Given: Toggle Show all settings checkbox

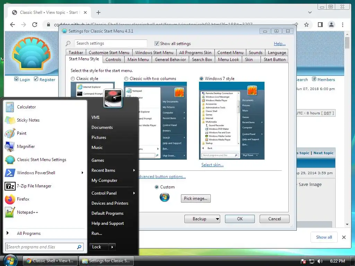Looking at the screenshot, I should coord(157,43).
